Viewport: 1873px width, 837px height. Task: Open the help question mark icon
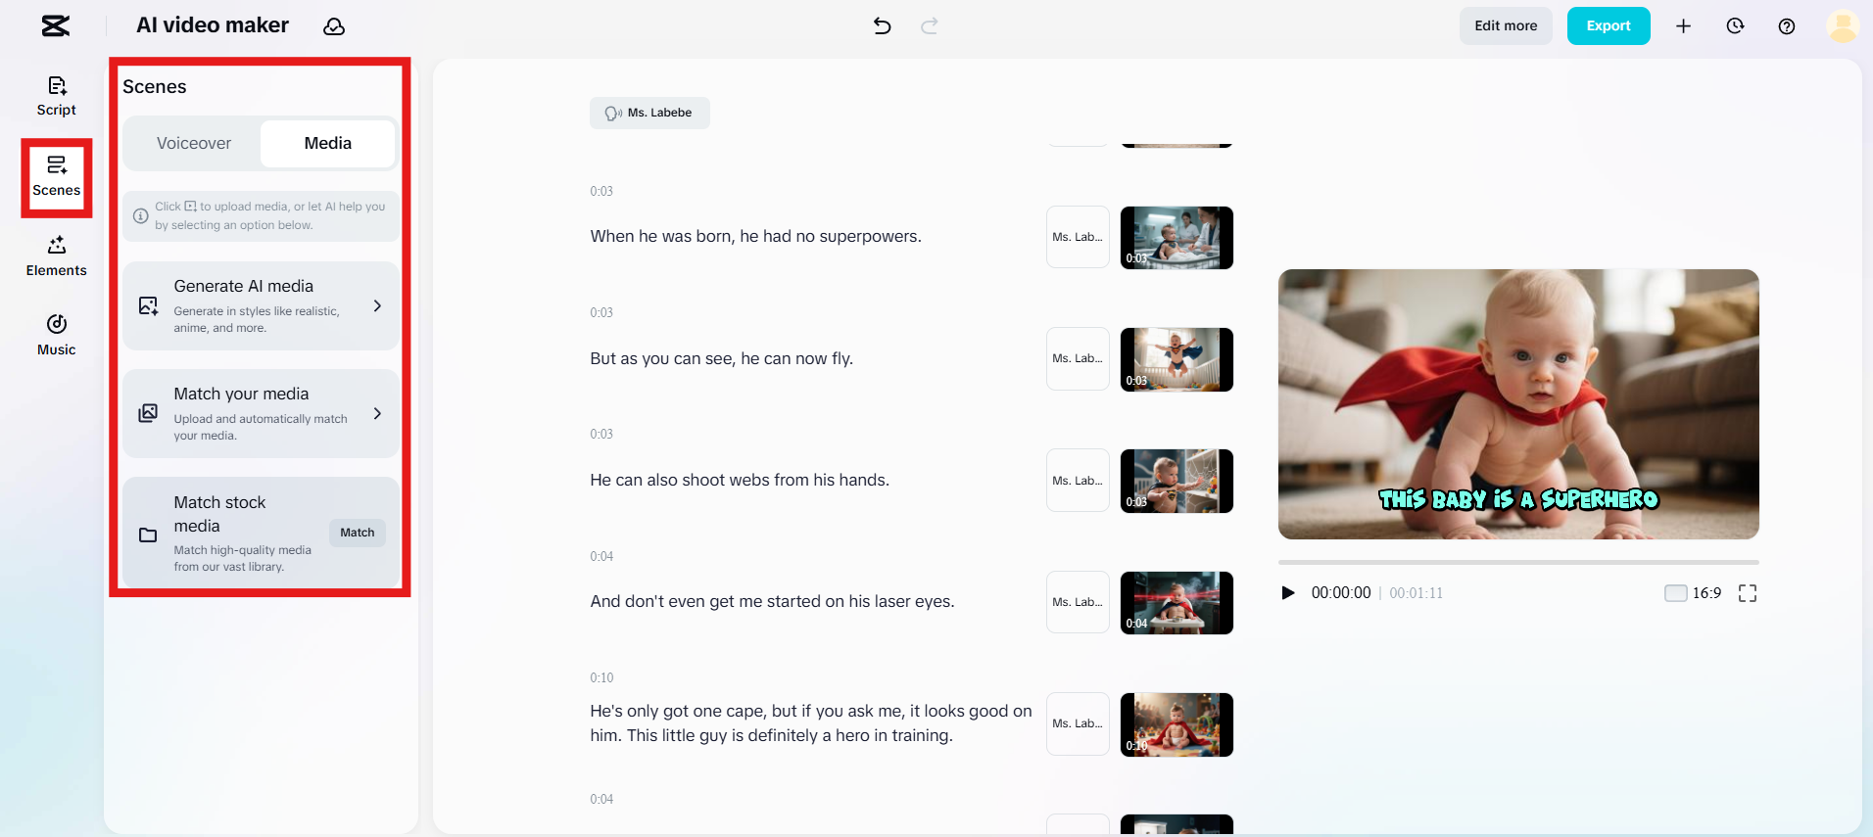[x=1786, y=26]
